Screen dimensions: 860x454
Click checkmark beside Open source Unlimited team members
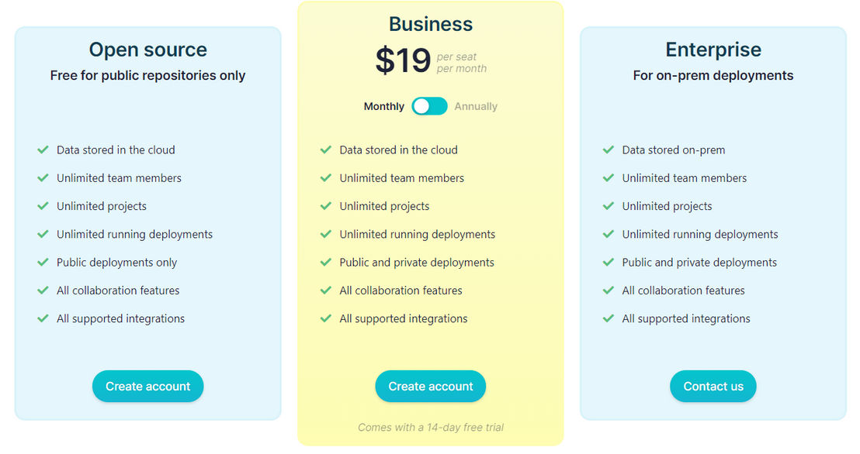coord(43,178)
